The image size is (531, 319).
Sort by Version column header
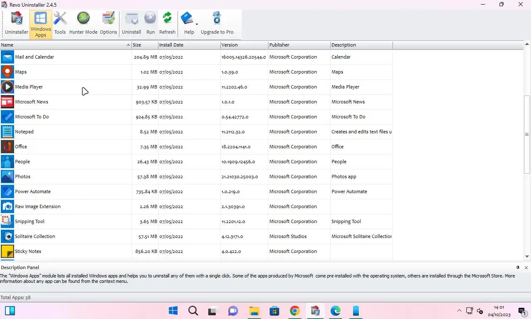(x=244, y=45)
